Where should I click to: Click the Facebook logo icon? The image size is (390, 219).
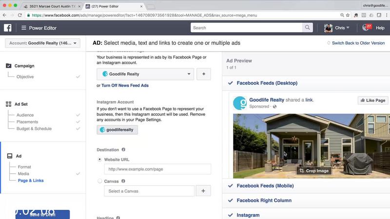pos(7,28)
